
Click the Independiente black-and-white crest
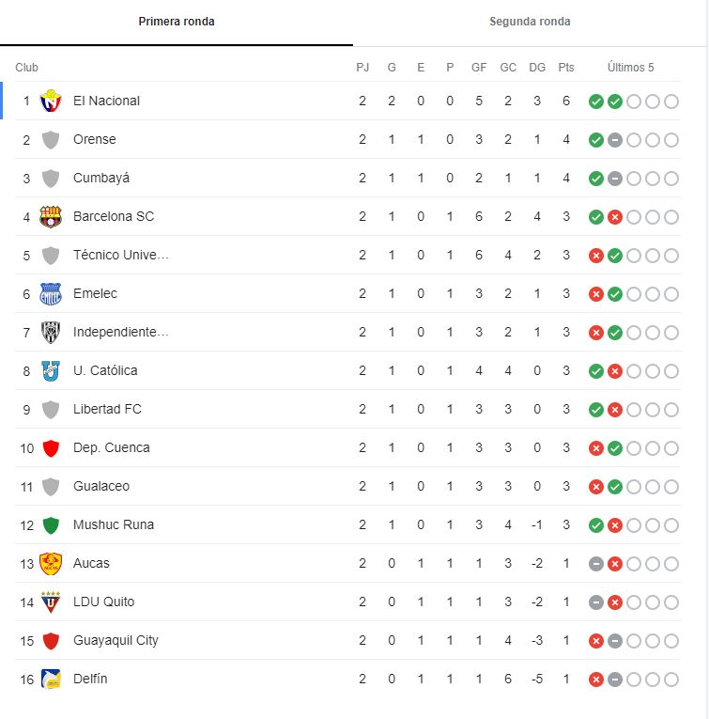coord(51,332)
